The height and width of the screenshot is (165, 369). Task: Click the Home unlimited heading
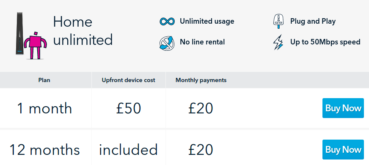pyautogui.click(x=83, y=31)
